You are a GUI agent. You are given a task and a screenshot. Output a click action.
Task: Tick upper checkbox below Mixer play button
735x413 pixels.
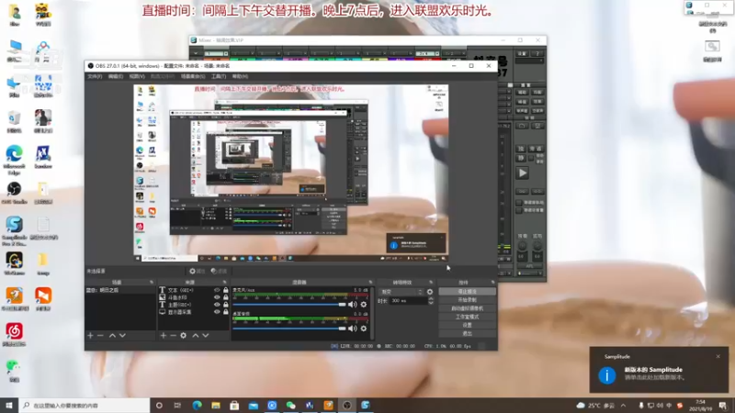519,202
